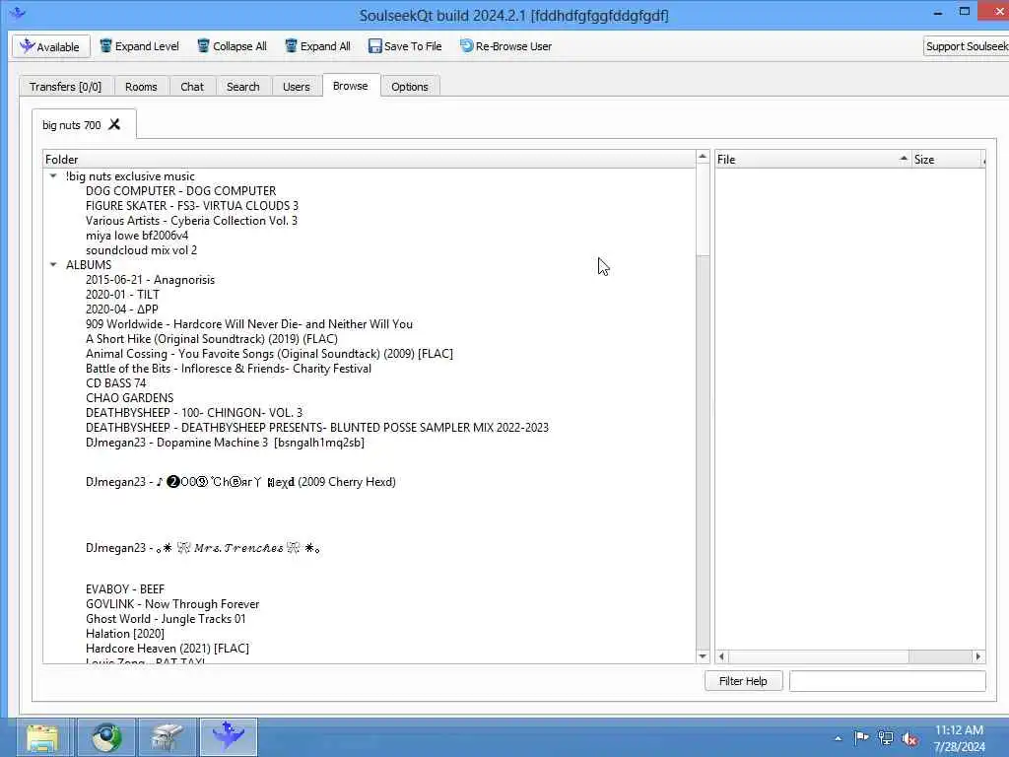This screenshot has height=757, width=1009.
Task: Select the 2020-01 - TILT folder
Action: pos(122,295)
